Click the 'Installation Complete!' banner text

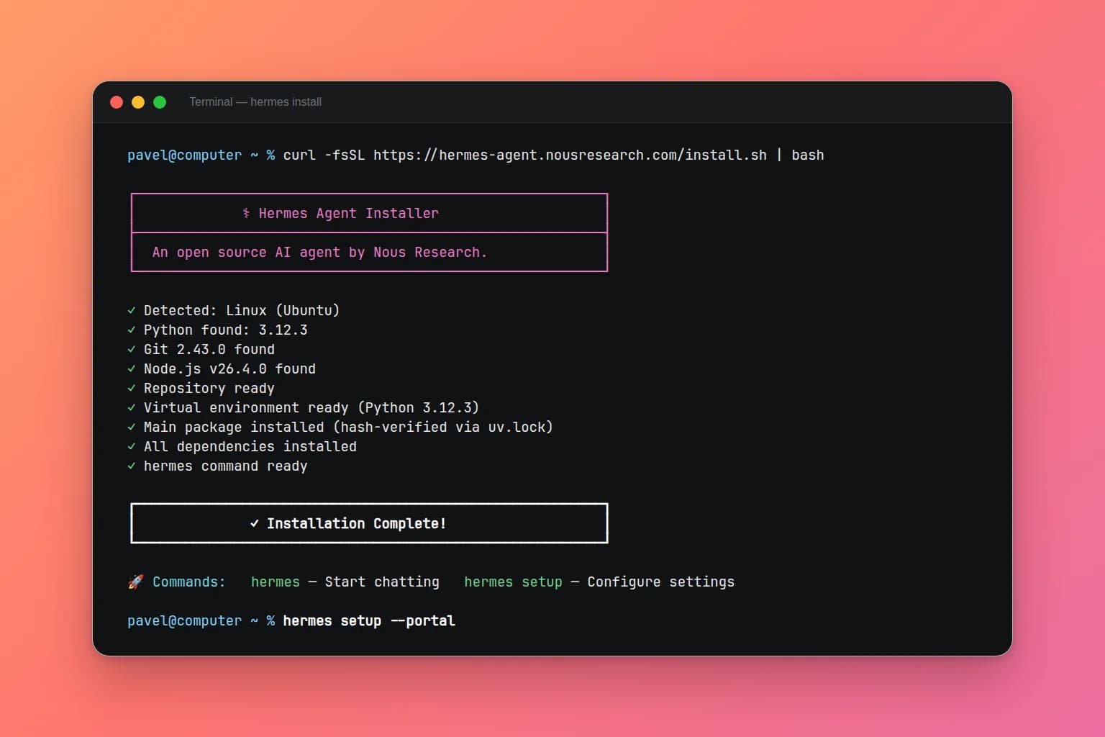(x=357, y=524)
